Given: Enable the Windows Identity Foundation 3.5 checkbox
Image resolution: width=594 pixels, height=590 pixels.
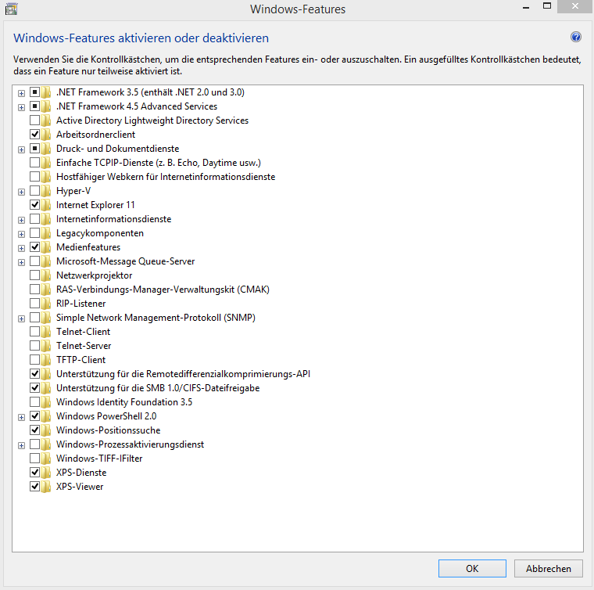Looking at the screenshot, I should click(34, 401).
